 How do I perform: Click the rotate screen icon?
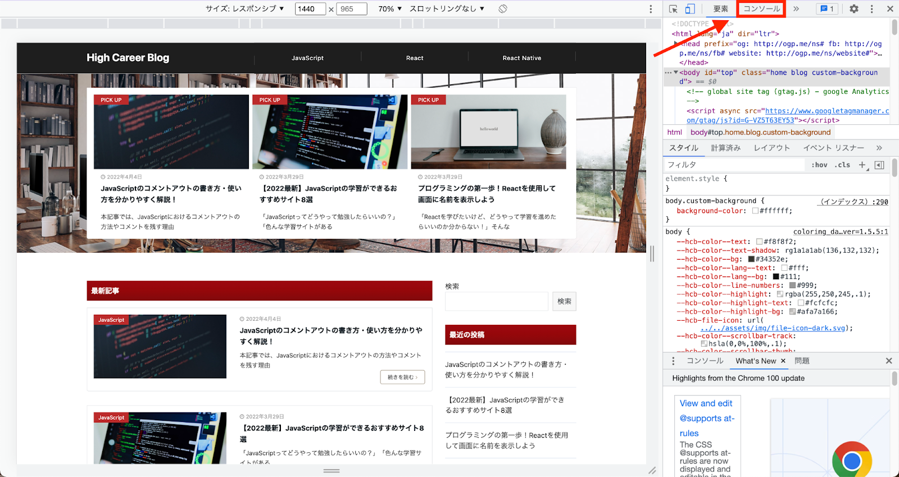(503, 9)
